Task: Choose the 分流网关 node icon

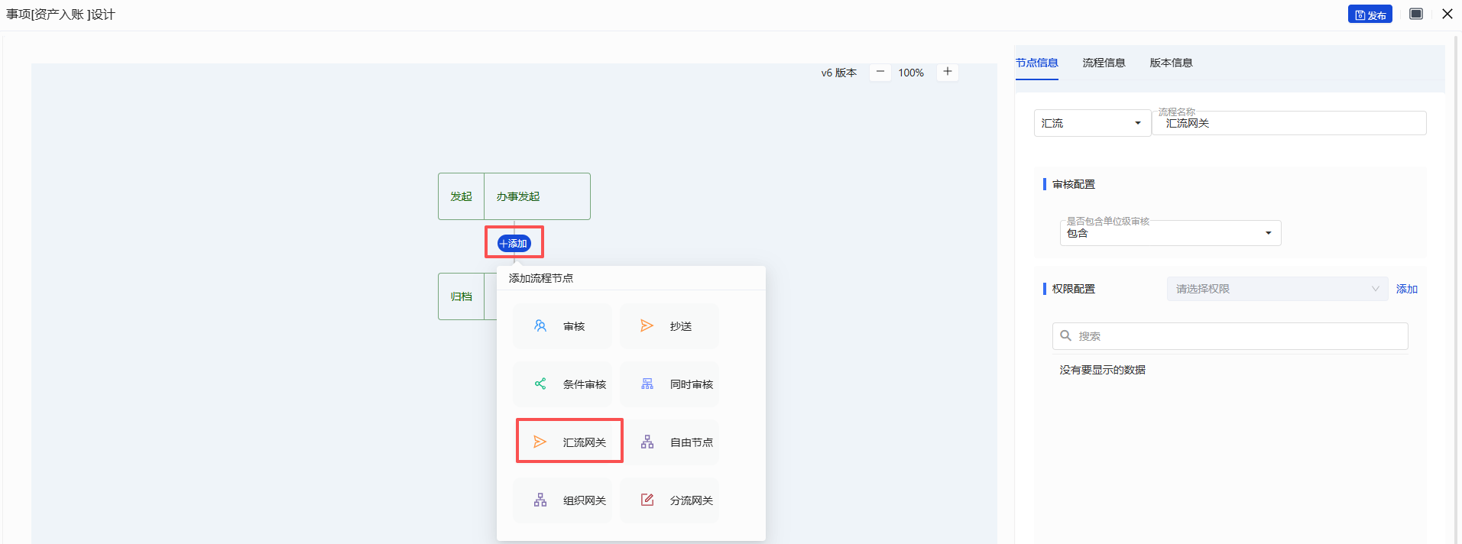Action: (647, 500)
